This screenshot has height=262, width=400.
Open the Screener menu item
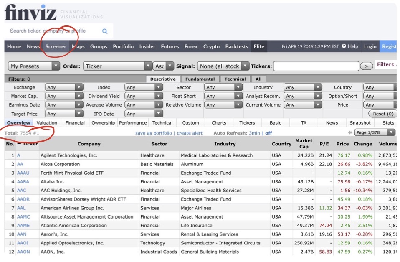[56, 46]
